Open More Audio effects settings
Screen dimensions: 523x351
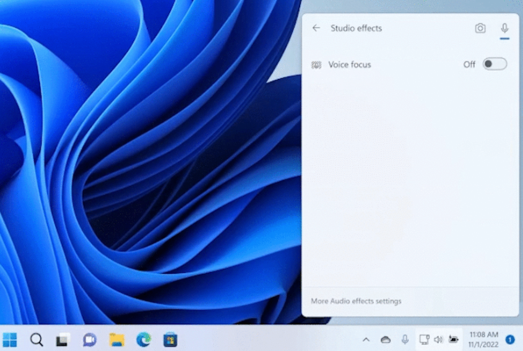356,301
